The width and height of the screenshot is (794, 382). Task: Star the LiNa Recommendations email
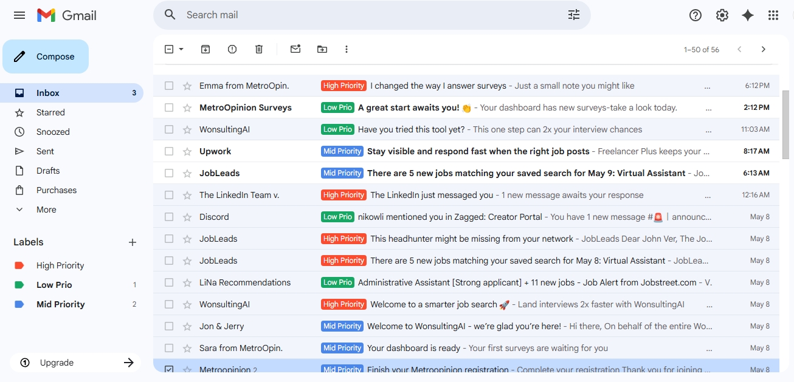pyautogui.click(x=187, y=282)
